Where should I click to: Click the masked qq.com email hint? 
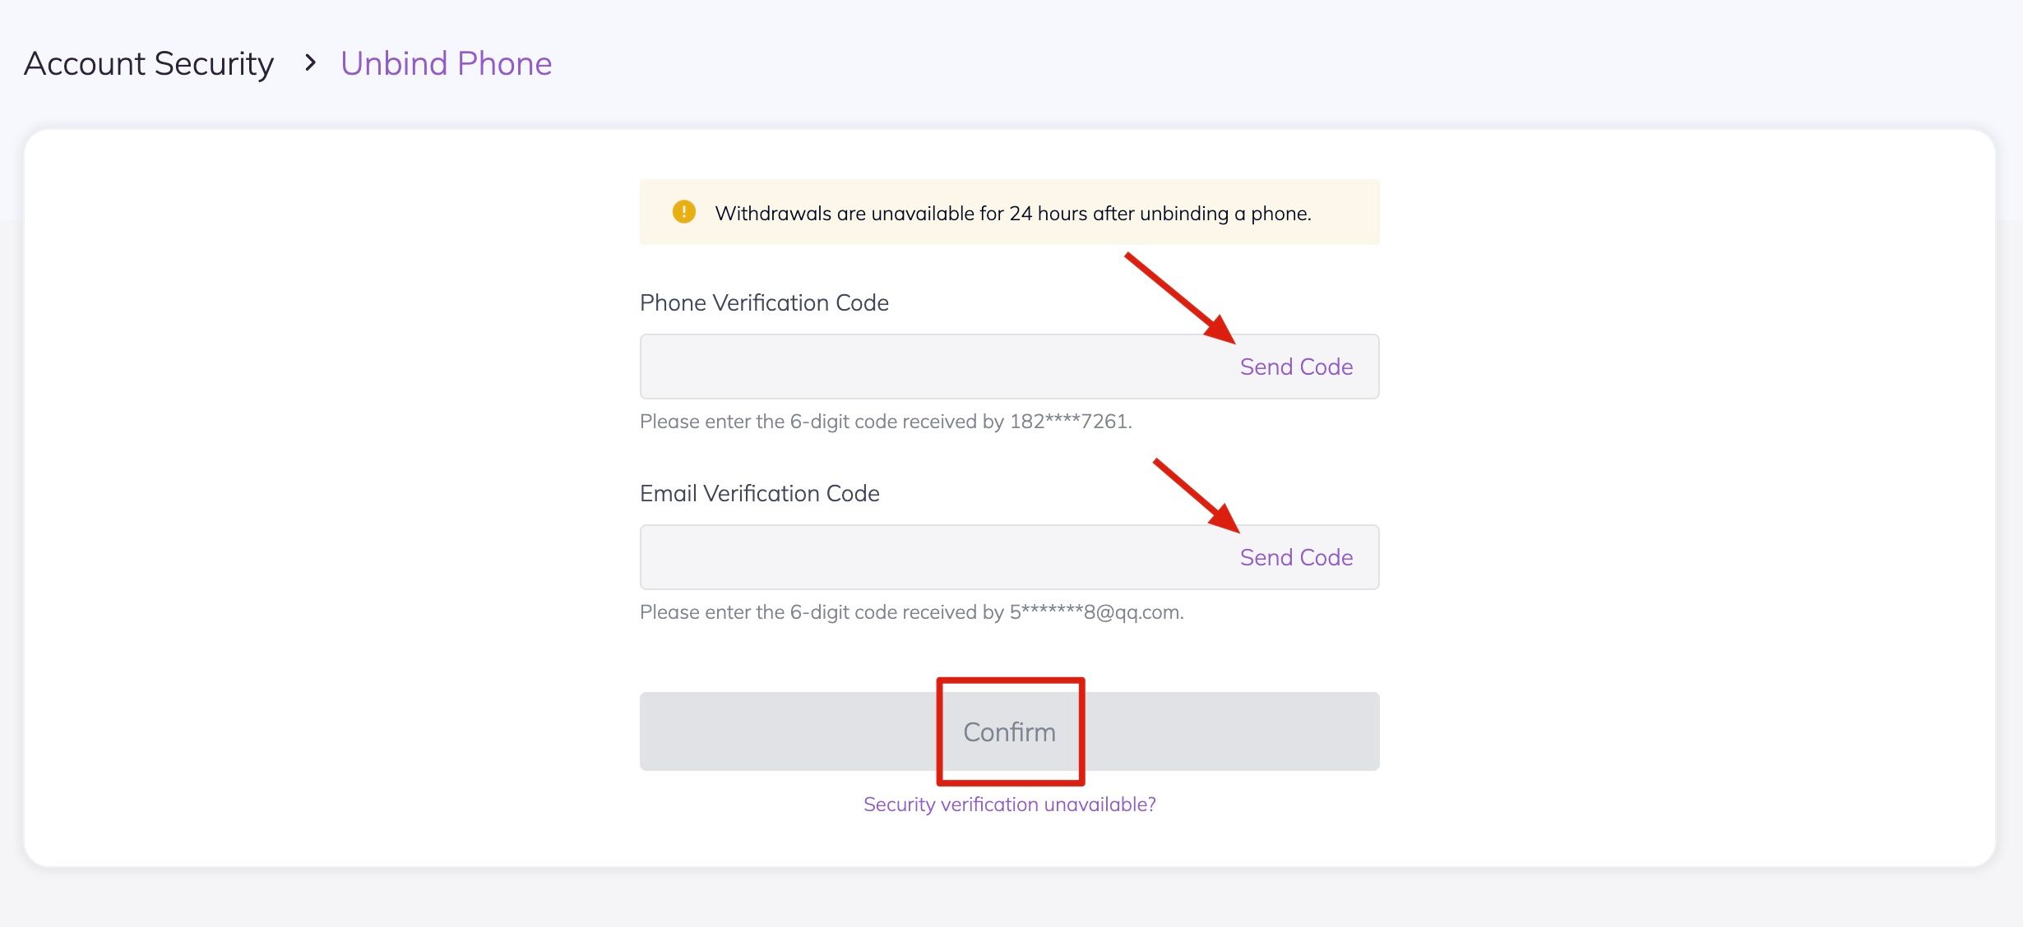(x=1096, y=612)
